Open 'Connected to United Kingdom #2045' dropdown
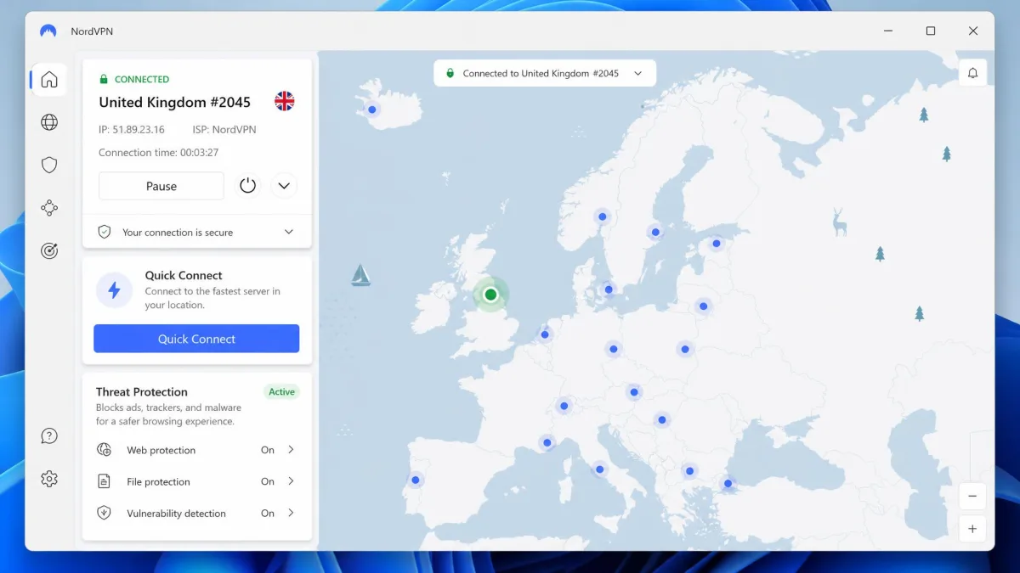This screenshot has height=573, width=1020. pyautogui.click(x=545, y=73)
